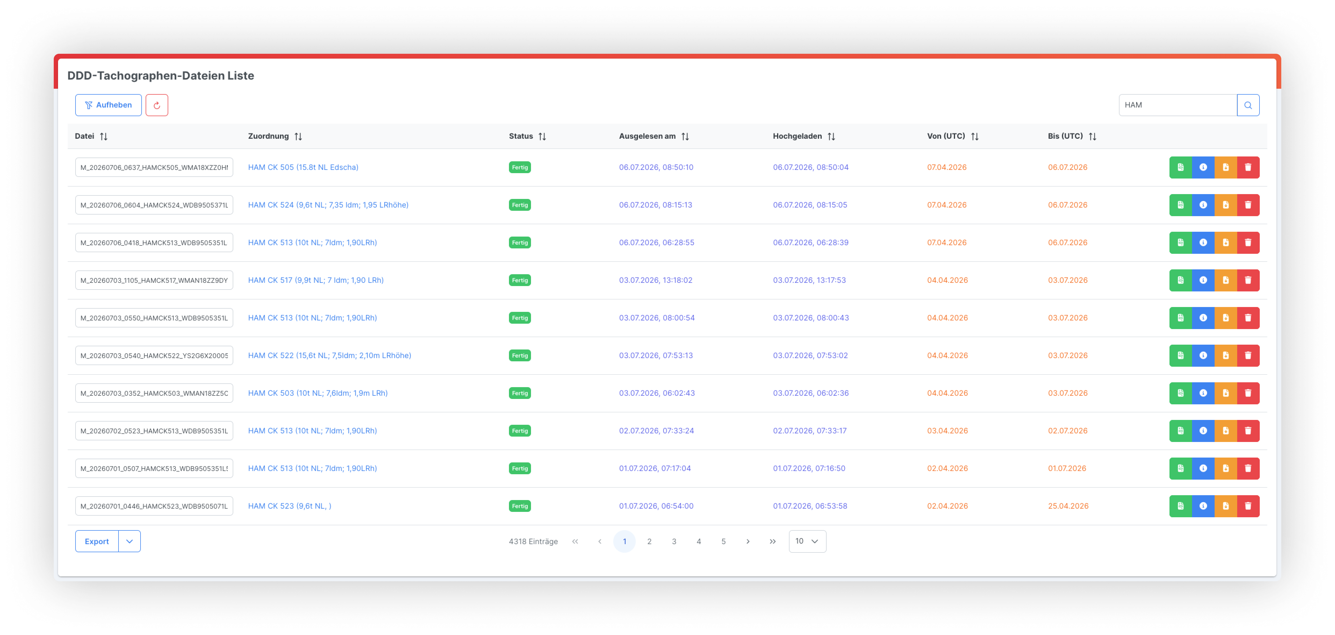Click the red refresh icon button
This screenshot has width=1335, height=635.
pos(156,105)
